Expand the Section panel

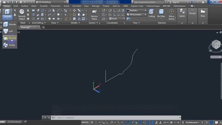[93, 23]
